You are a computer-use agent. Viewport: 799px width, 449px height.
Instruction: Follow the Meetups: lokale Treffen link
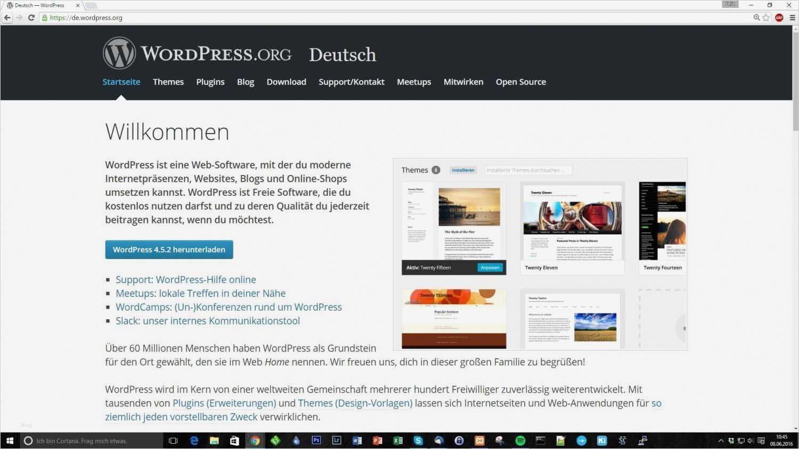click(x=201, y=293)
